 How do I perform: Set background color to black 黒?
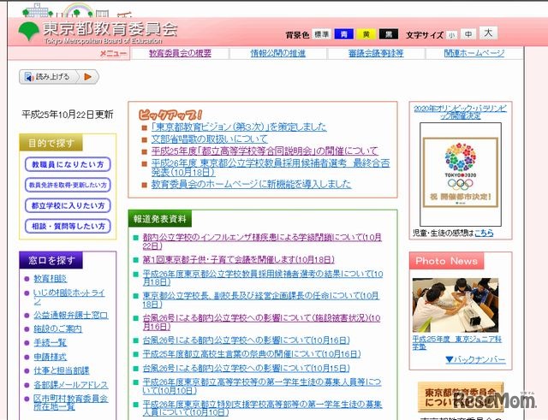click(x=388, y=34)
